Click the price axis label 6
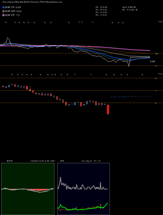 (156, 103)
